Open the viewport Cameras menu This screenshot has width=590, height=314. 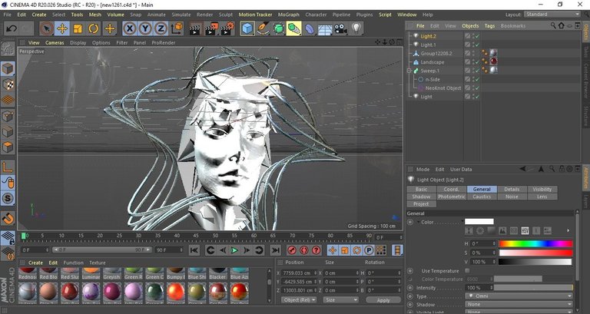coord(55,43)
